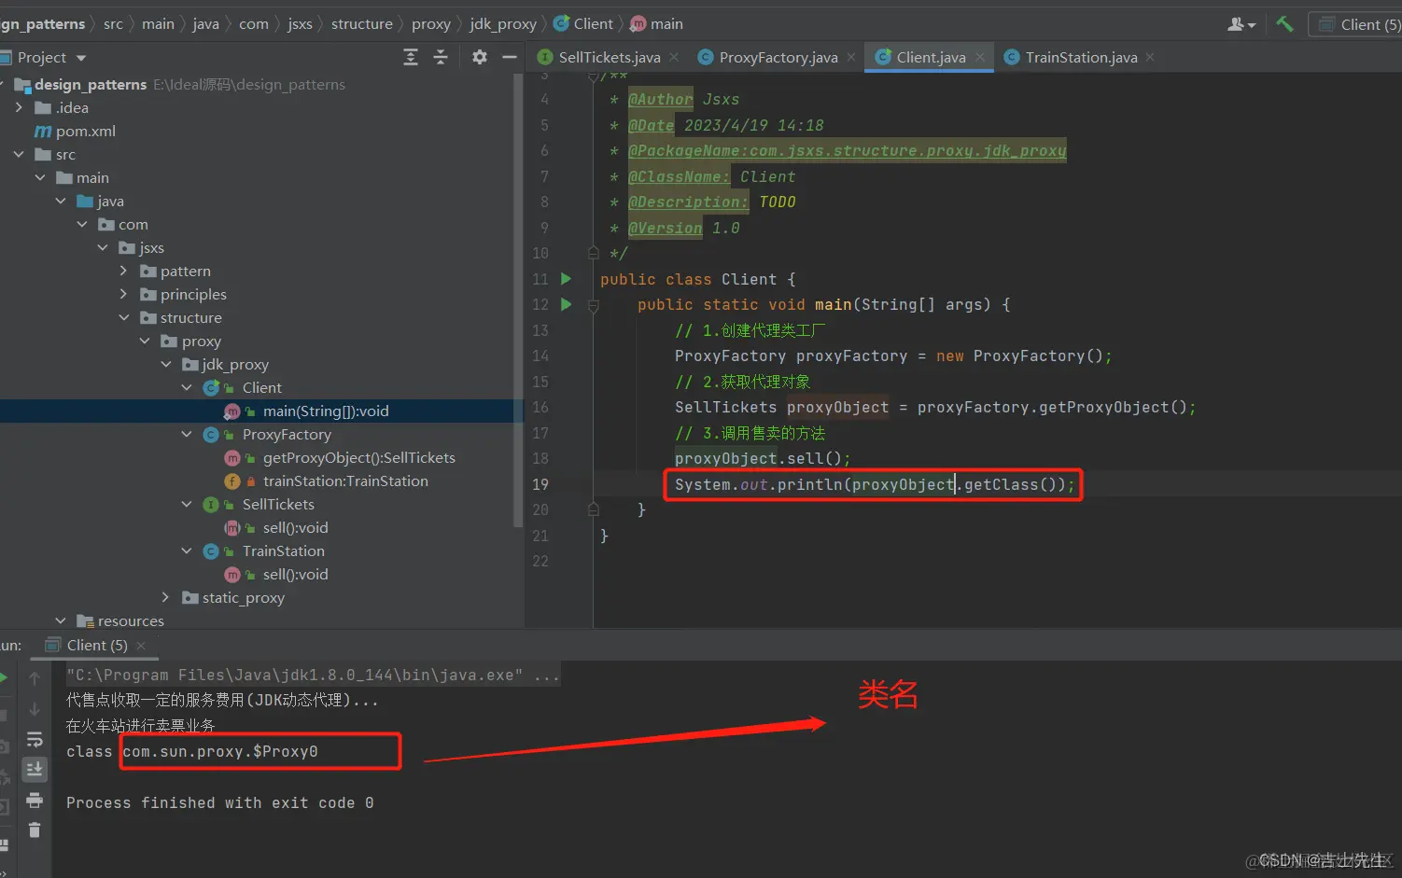Image resolution: width=1402 pixels, height=878 pixels.
Task: Expand the pattern package
Action: tap(123, 272)
